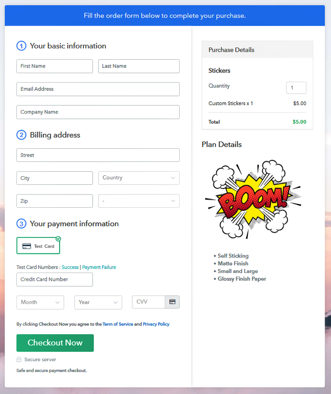The width and height of the screenshot is (331, 394).
Task: Click the credit card icon in Test Card
Action: (x=26, y=246)
